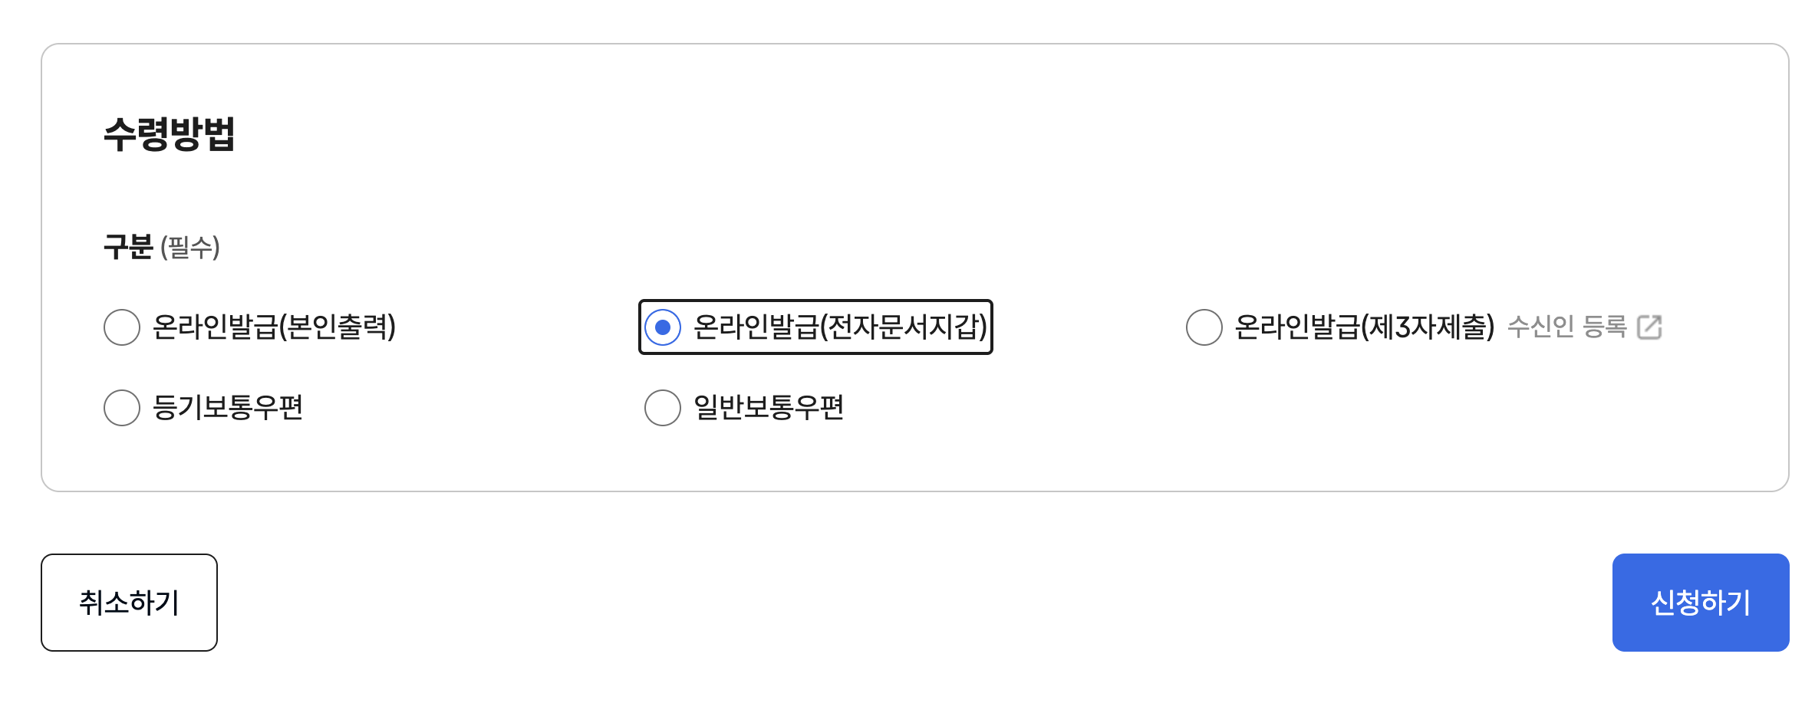This screenshot has width=1815, height=713.
Task: Click the 온라인발급(제3자제출) text label
Action: click(x=1365, y=327)
